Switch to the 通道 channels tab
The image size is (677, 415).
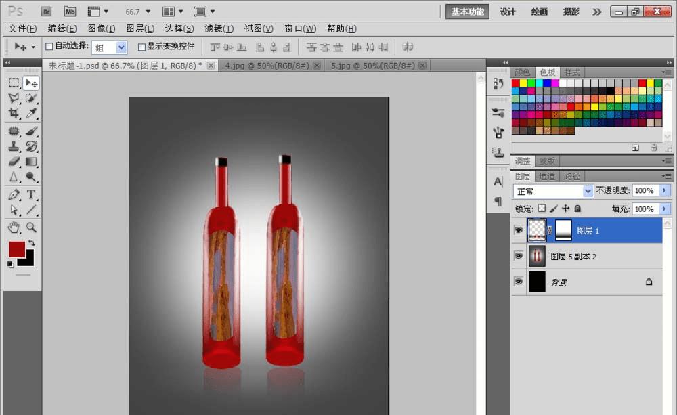[547, 176]
